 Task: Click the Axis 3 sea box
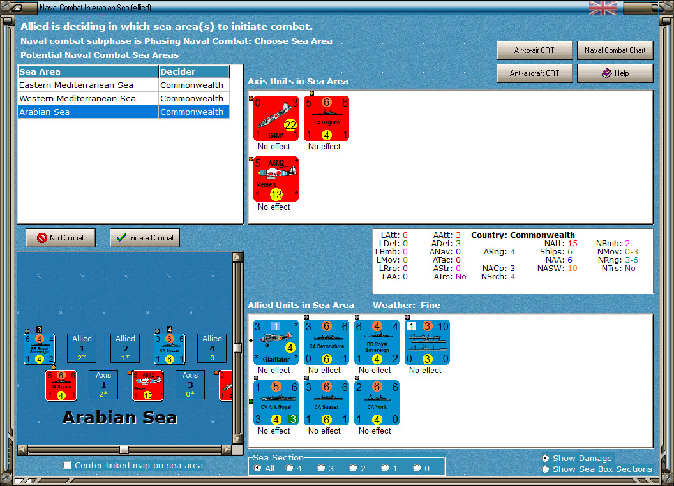190,385
